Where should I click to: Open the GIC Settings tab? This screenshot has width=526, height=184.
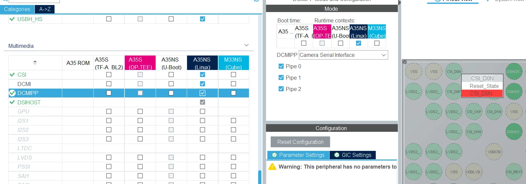pos(353,155)
